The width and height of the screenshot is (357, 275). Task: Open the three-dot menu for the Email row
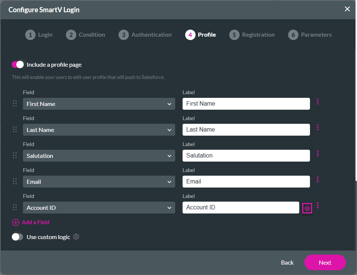pos(318,179)
